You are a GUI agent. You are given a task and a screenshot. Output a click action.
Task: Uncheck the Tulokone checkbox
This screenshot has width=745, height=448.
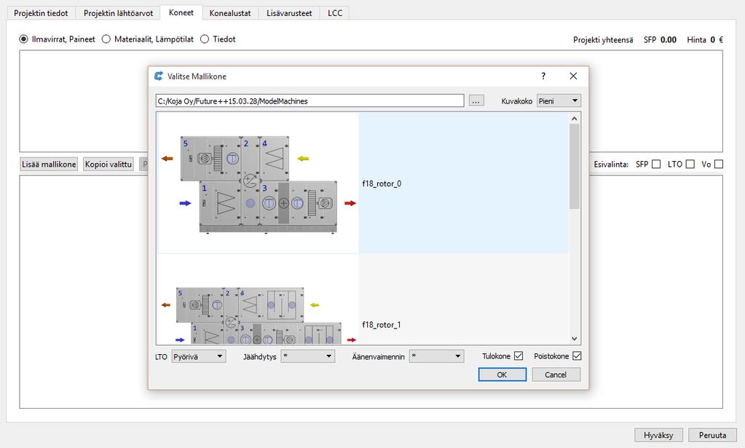click(519, 355)
